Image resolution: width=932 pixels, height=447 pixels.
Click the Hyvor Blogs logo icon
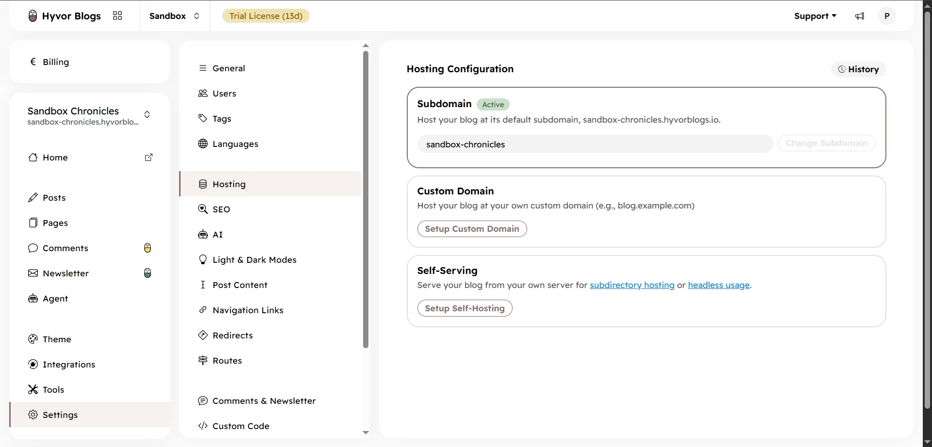point(33,16)
